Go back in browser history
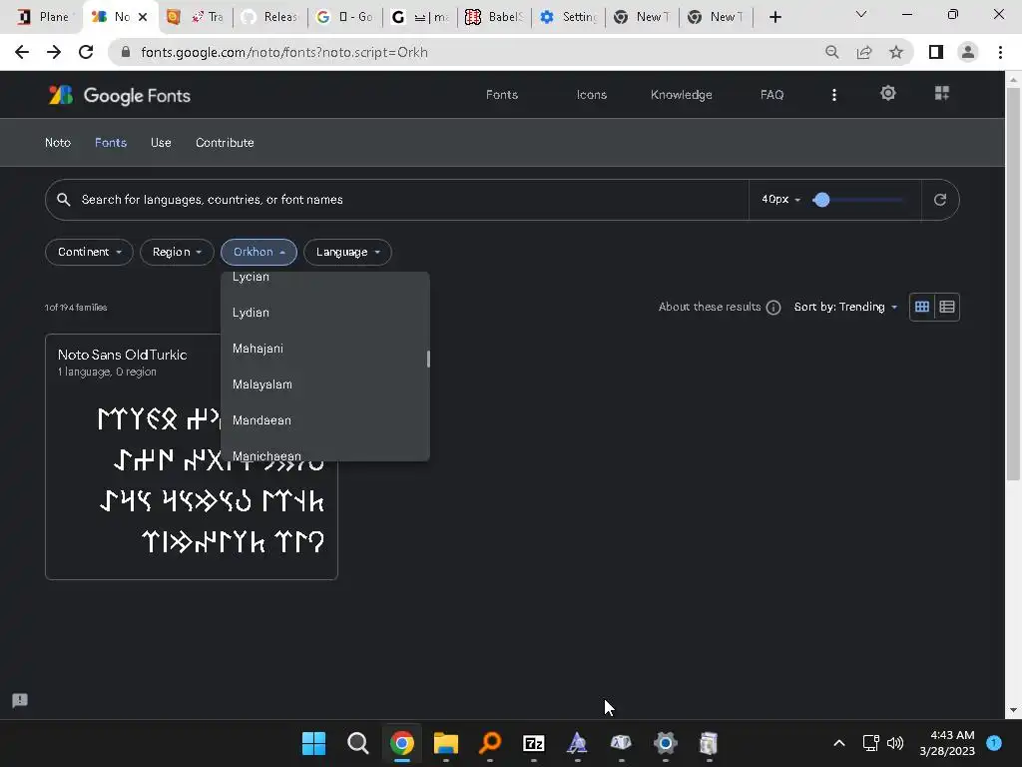The width and height of the screenshot is (1022, 767). pos(22,52)
